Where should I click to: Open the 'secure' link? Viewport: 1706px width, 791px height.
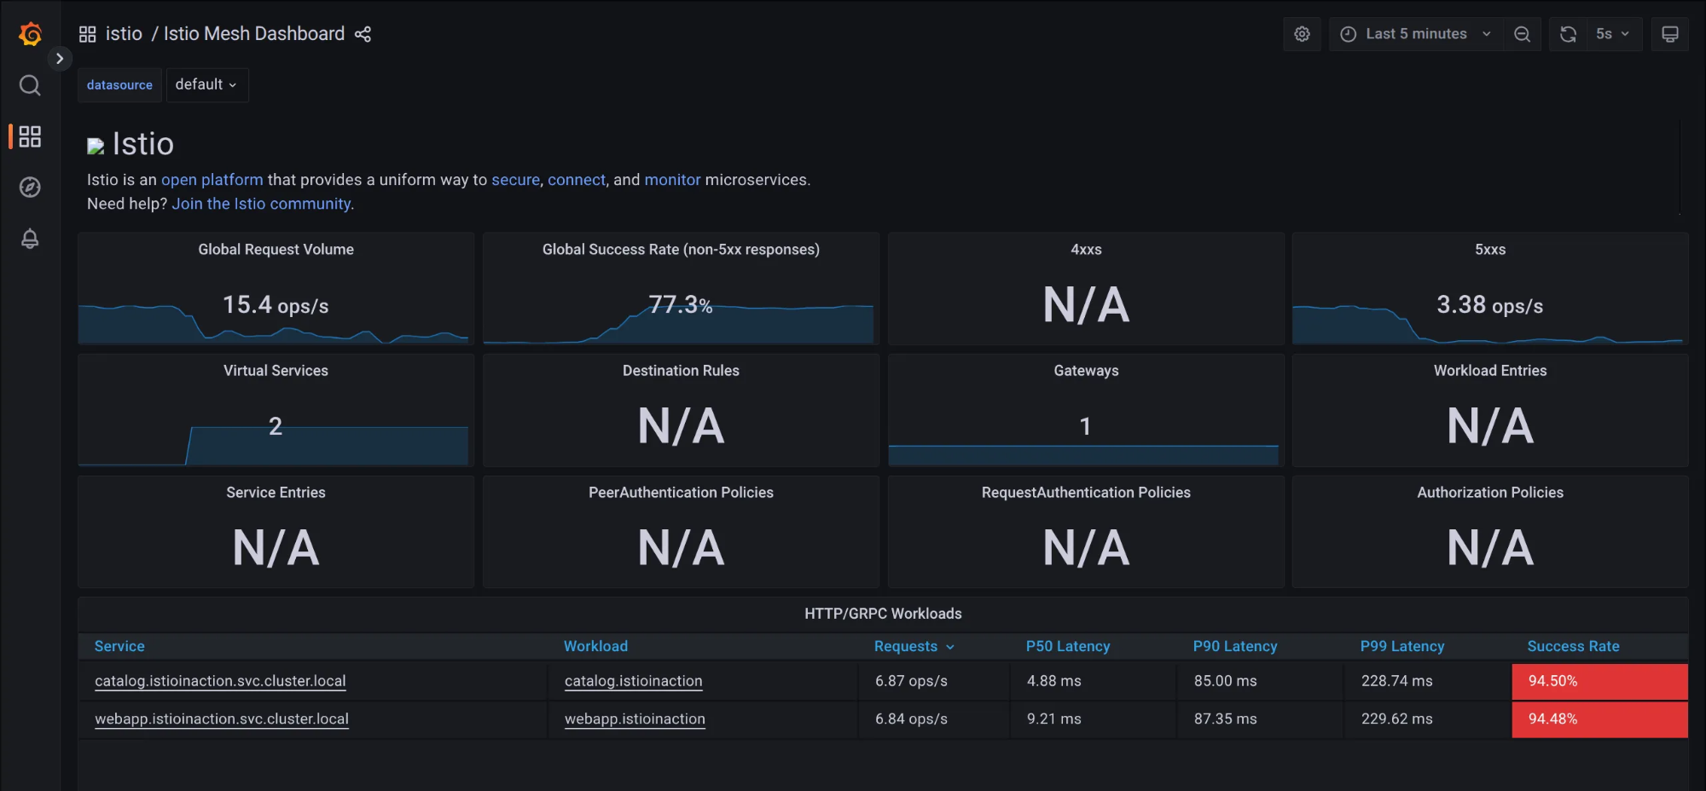click(x=515, y=180)
